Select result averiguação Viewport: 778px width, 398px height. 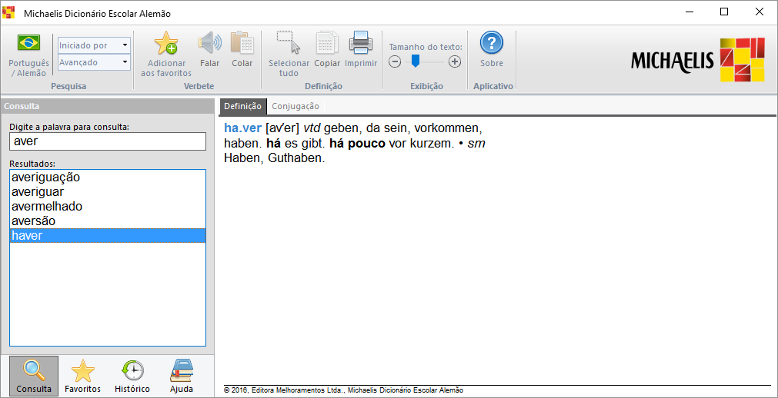[108, 177]
